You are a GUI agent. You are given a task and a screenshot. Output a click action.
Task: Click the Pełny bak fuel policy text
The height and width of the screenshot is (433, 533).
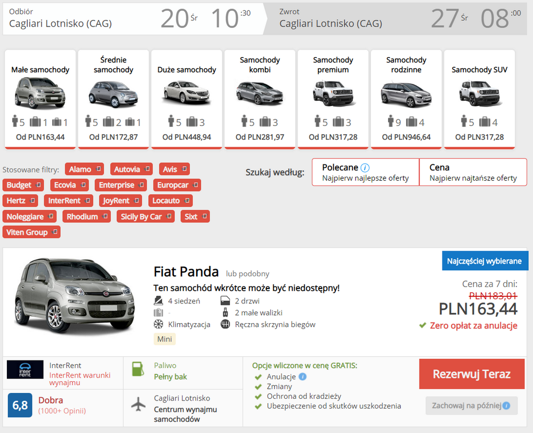pos(171,377)
